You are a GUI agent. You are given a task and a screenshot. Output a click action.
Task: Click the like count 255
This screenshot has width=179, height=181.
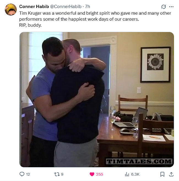99,174
